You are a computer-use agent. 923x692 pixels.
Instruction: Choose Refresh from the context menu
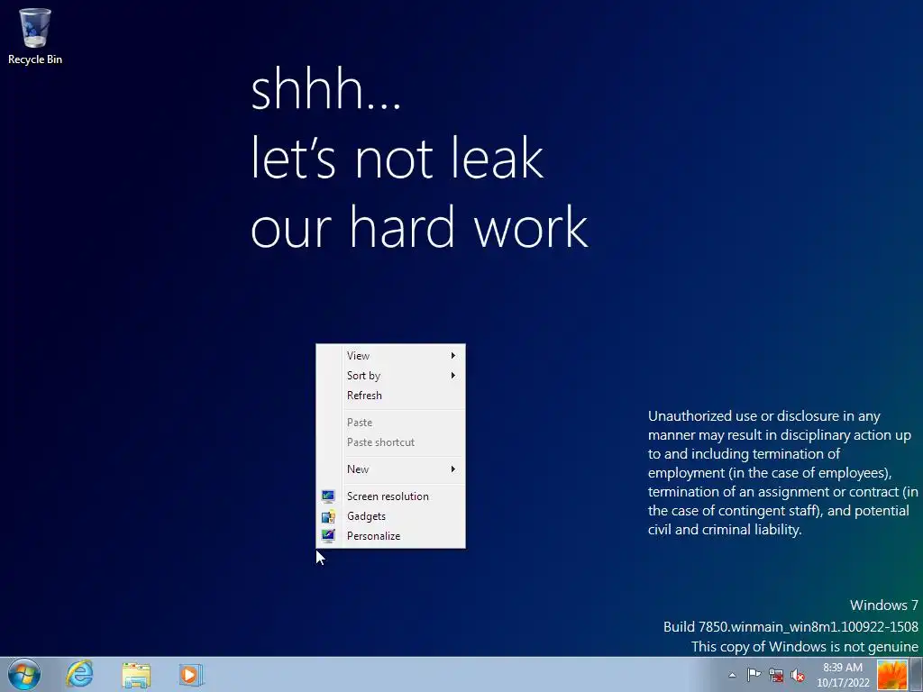(x=391, y=396)
